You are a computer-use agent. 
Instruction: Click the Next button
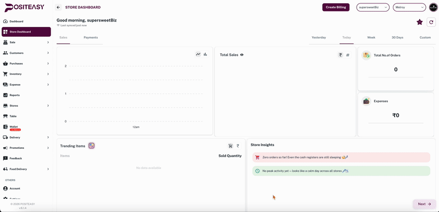coord(424,204)
